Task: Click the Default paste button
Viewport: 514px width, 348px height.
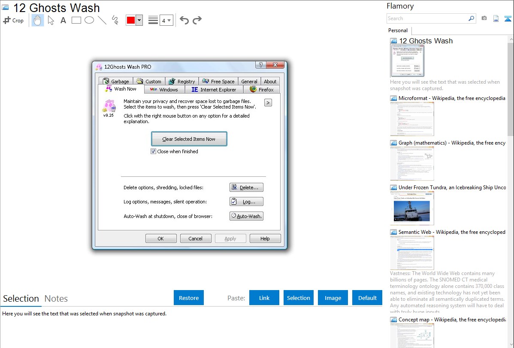Action: pyautogui.click(x=367, y=298)
